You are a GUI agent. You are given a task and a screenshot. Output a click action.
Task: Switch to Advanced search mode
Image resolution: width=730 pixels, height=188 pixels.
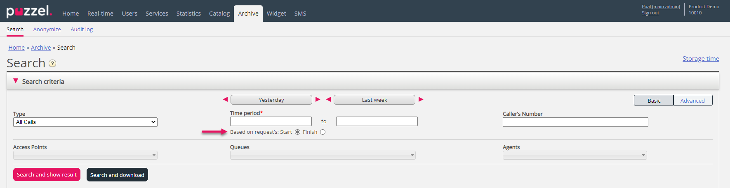(692, 101)
